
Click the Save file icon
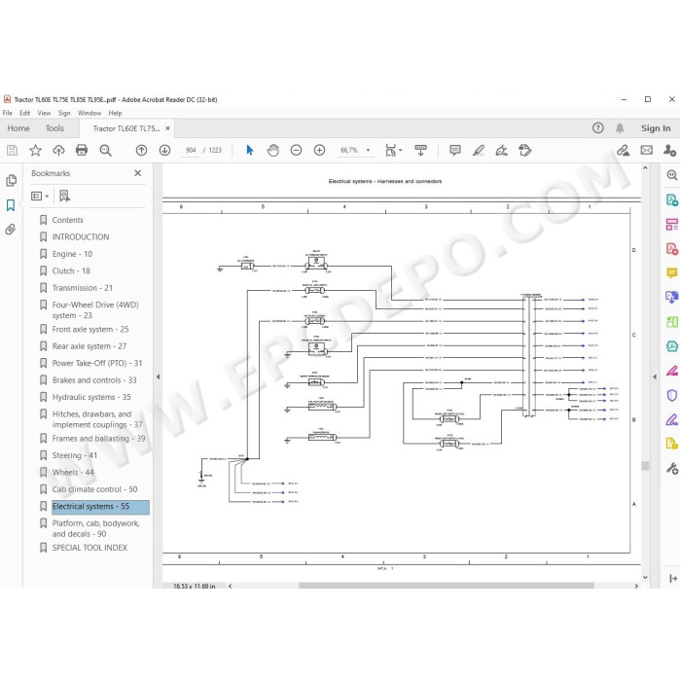tap(12, 150)
